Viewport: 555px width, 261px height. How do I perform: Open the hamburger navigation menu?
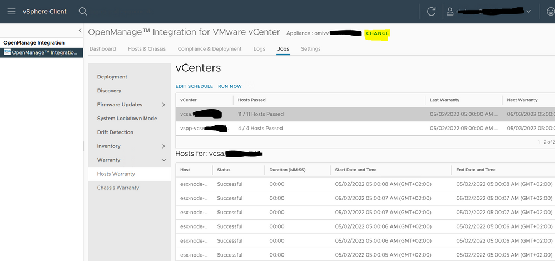[11, 11]
